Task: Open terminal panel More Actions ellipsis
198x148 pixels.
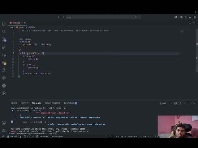Action: click(184, 103)
